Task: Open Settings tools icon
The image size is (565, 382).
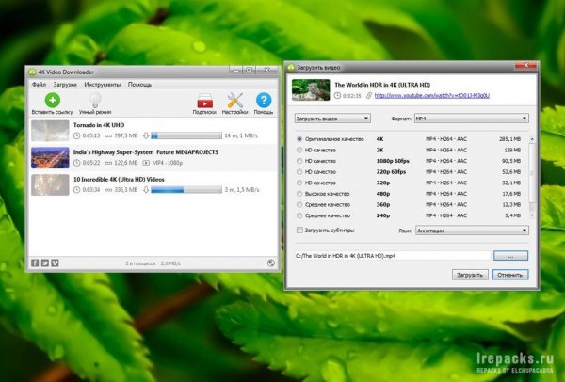Action: coord(234,101)
